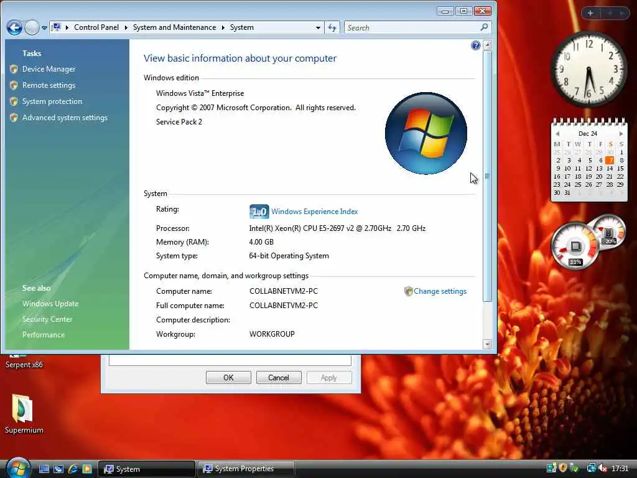Select the Control Panel breadcrumb
637x478 pixels.
[x=96, y=27]
